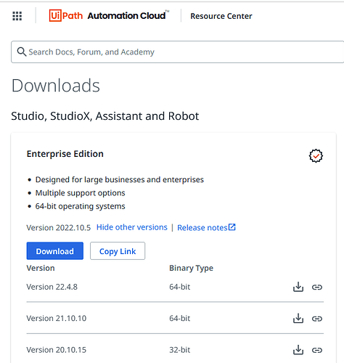Download Version 21.10.10 using its download icon
Screen dimensions: 344x363
click(x=298, y=318)
